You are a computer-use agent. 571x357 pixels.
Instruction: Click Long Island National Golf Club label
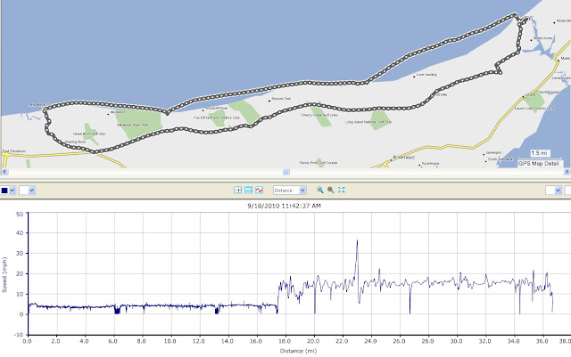pos(368,123)
